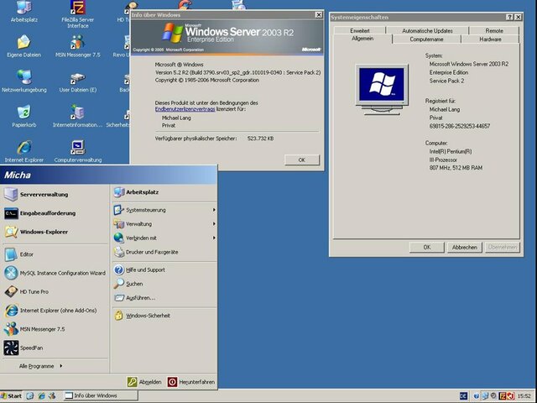
Task: Open the FileZilla Server Interface desktop shortcut
Action: pyautogui.click(x=78, y=14)
